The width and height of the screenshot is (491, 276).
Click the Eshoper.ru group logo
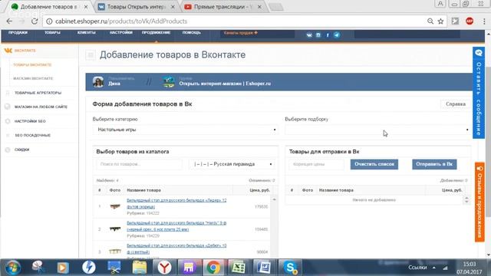coord(169,82)
